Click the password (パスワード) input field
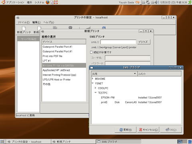 pyautogui.click(x=128, y=63)
